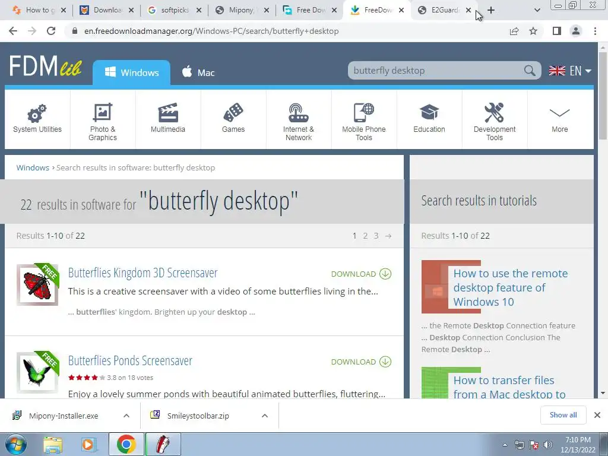Open Games category

coord(233,119)
